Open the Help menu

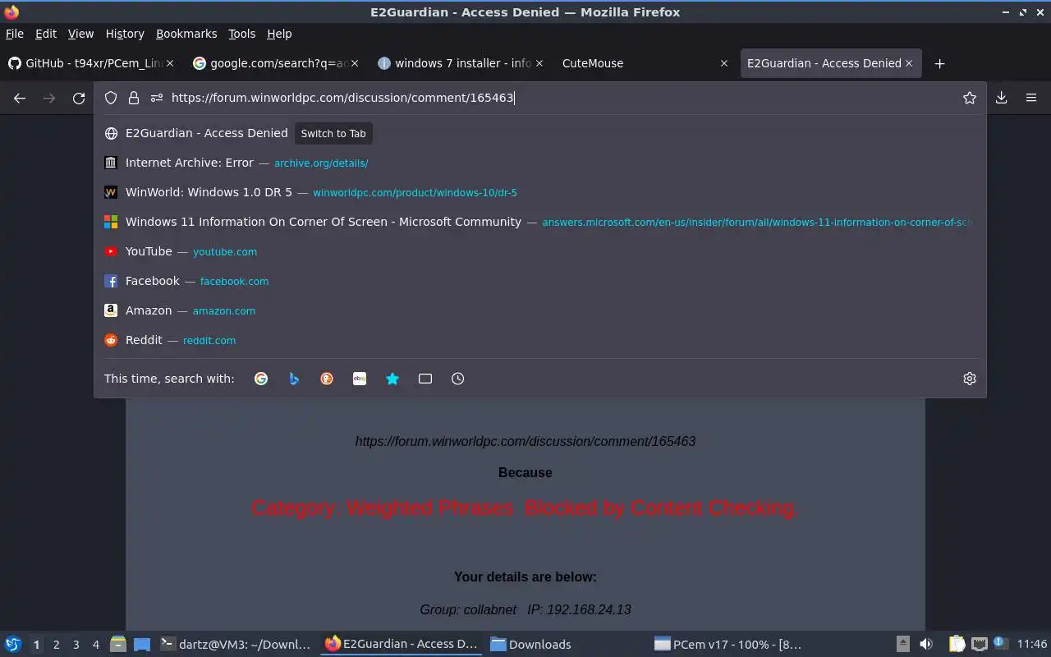click(x=279, y=34)
